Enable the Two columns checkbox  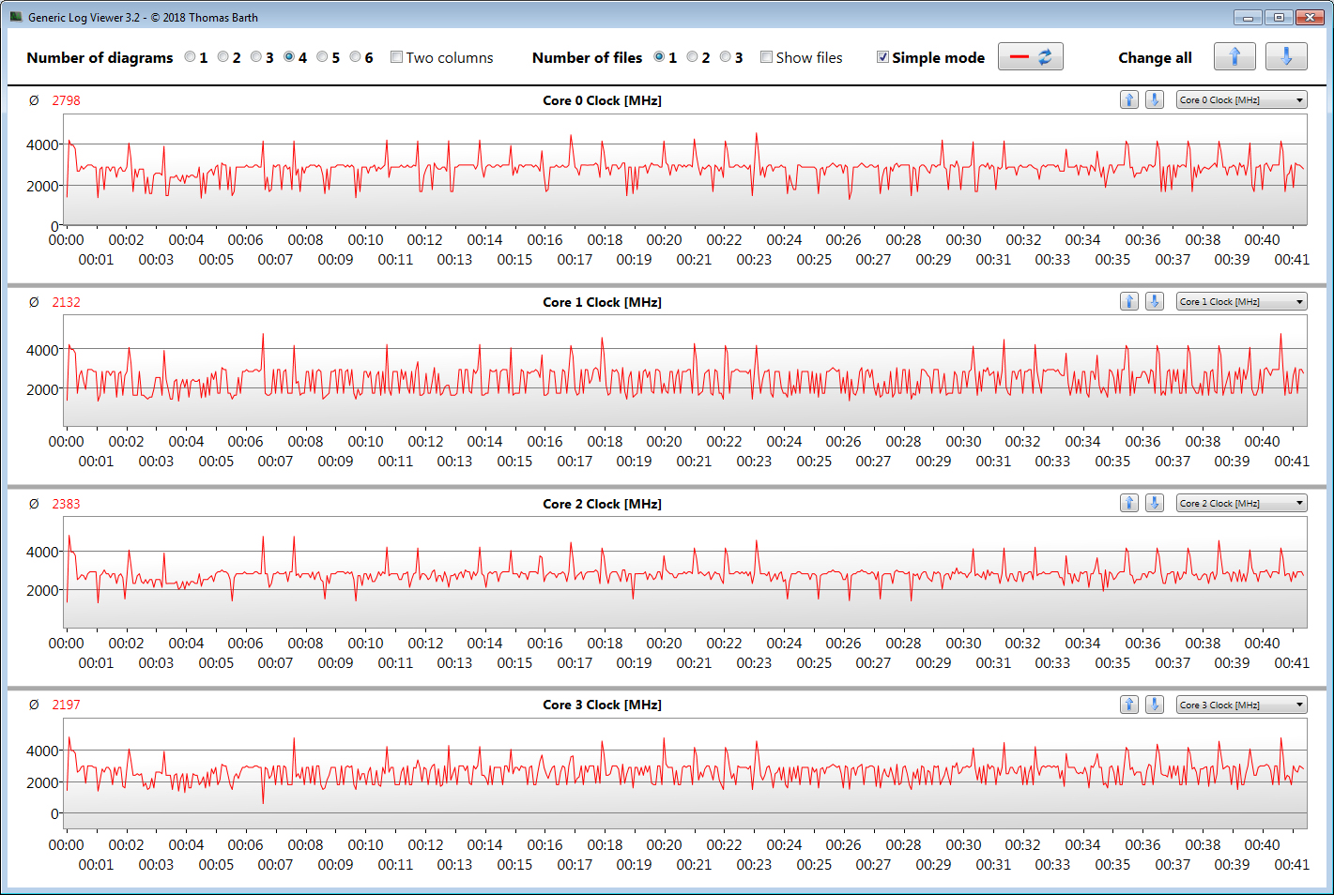click(397, 57)
